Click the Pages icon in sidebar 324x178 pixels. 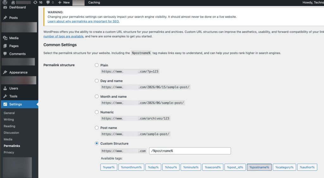click(5, 46)
